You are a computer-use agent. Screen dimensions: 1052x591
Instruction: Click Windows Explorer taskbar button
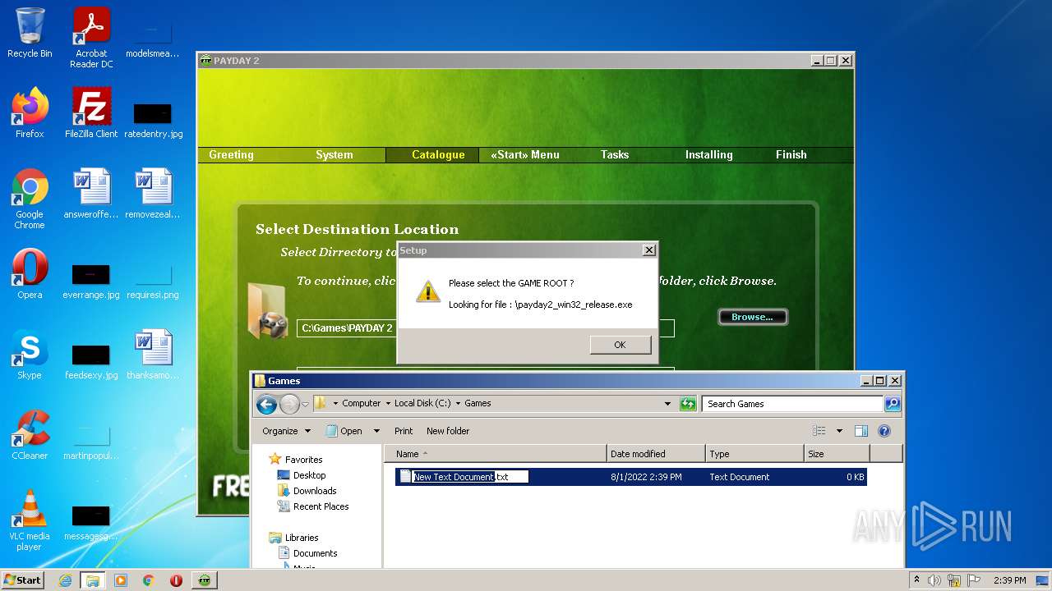(x=93, y=580)
